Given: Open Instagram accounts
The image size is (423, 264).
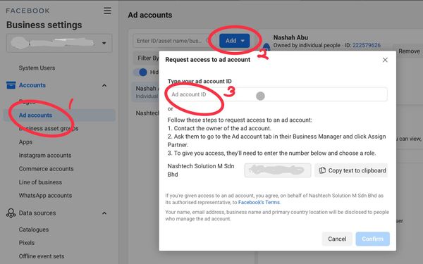Looking at the screenshot, I should pyautogui.click(x=45, y=156).
